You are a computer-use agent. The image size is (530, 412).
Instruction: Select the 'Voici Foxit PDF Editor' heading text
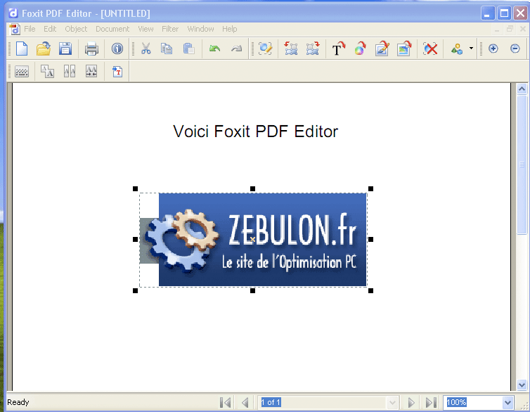coord(256,131)
